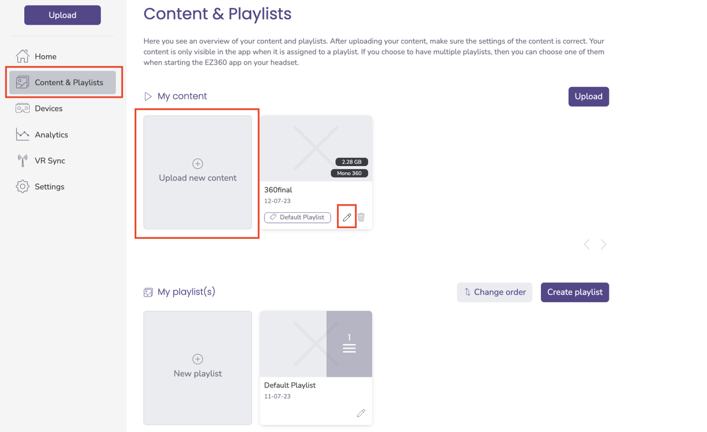Click the Upload button in the sidebar
Viewport: 707px width, 432px height.
pyautogui.click(x=63, y=15)
